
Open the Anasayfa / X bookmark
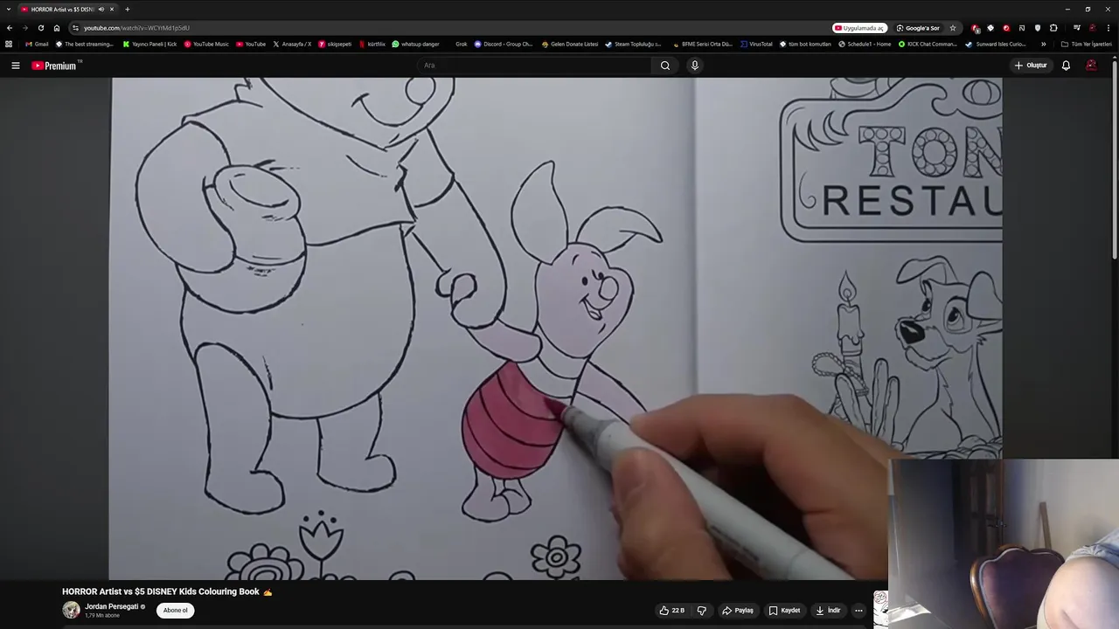(292, 44)
